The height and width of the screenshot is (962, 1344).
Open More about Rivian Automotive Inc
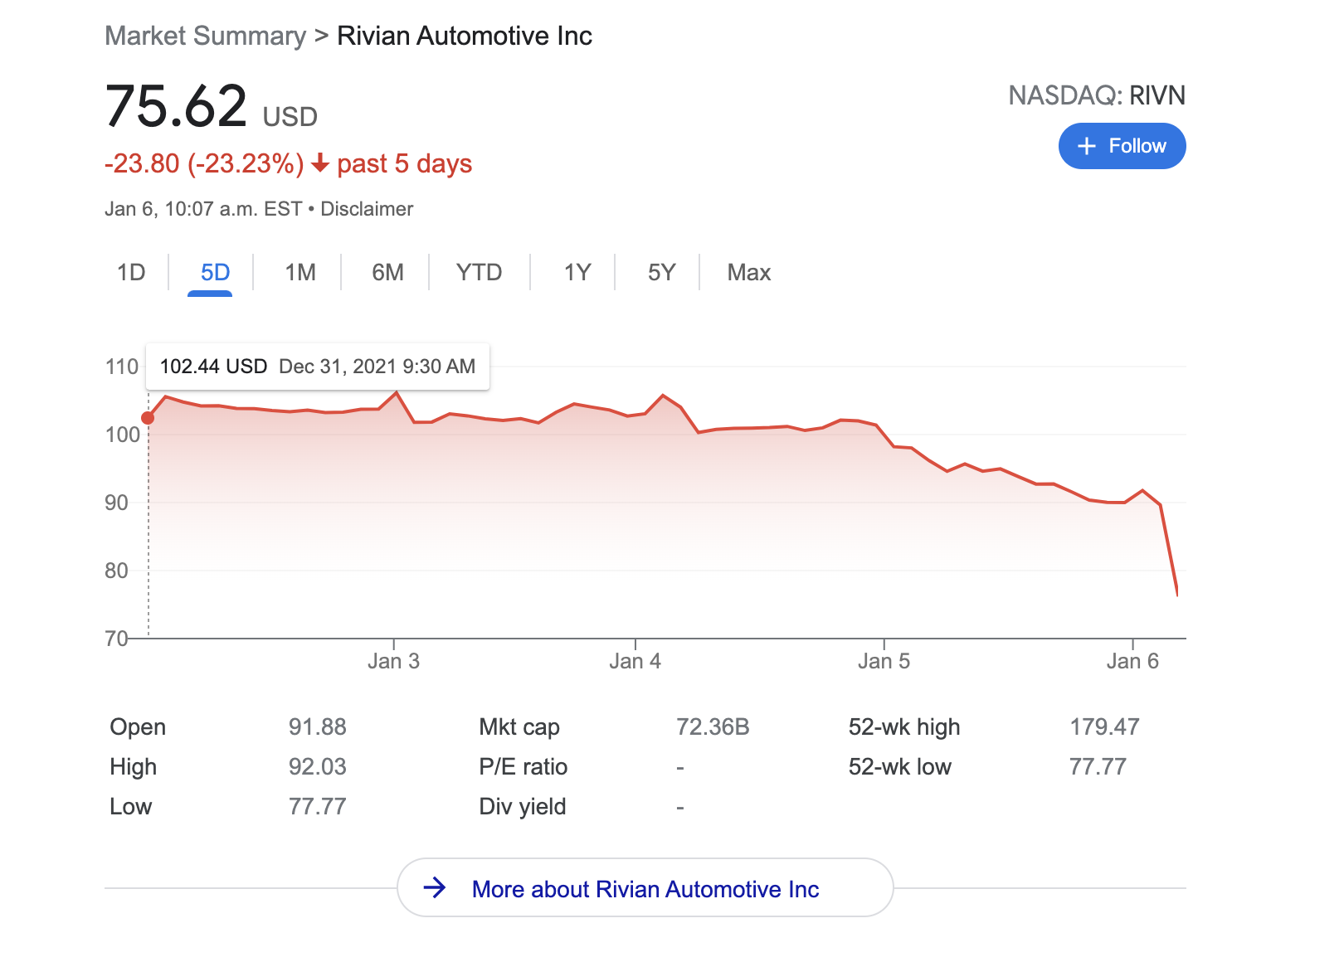click(645, 888)
